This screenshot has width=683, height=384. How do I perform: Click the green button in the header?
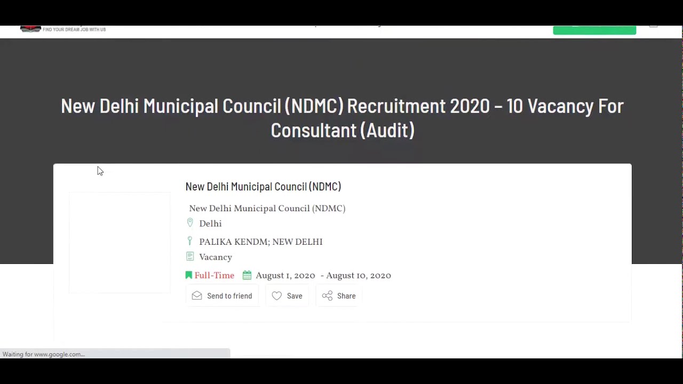pyautogui.click(x=594, y=30)
